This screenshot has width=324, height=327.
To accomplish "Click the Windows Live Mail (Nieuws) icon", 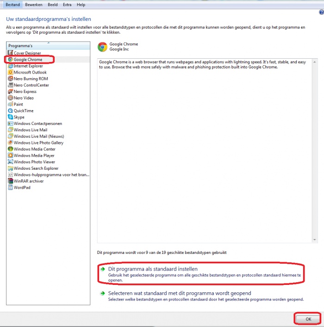I will [10, 136].
